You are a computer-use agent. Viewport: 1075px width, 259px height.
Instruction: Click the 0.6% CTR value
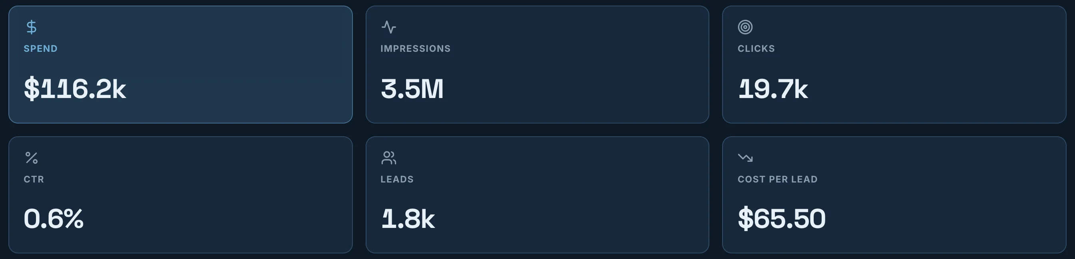pos(54,219)
